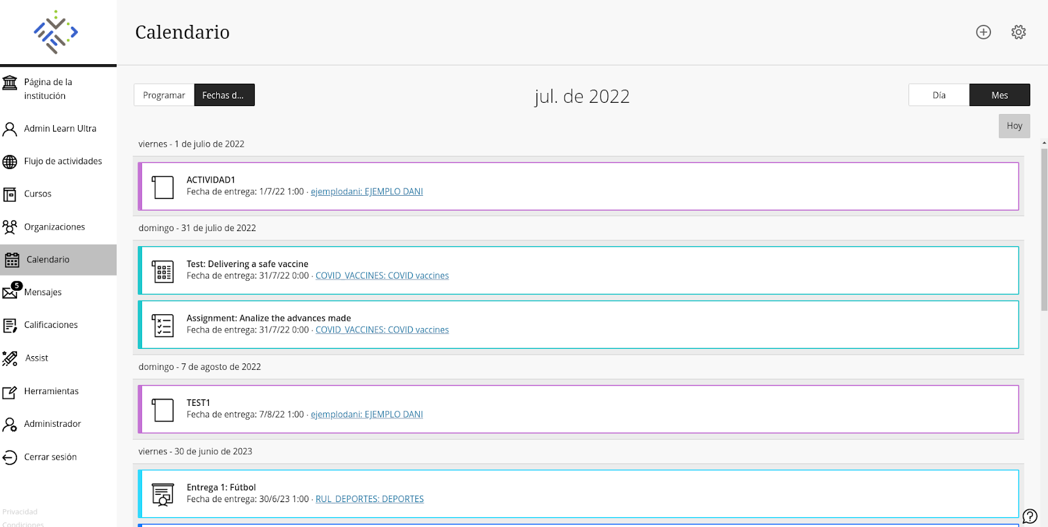This screenshot has width=1048, height=527.
Task: Click the ACTIVIDAD1 document icon
Action: point(162,187)
